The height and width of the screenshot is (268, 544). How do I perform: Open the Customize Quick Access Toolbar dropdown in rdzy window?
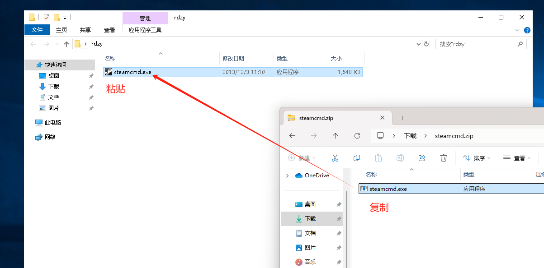point(65,18)
